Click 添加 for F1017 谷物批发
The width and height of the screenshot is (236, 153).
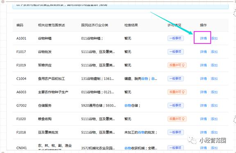[214, 52]
